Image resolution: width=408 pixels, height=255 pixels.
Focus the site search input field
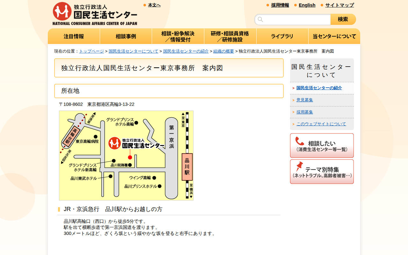pyautogui.click(x=293, y=19)
